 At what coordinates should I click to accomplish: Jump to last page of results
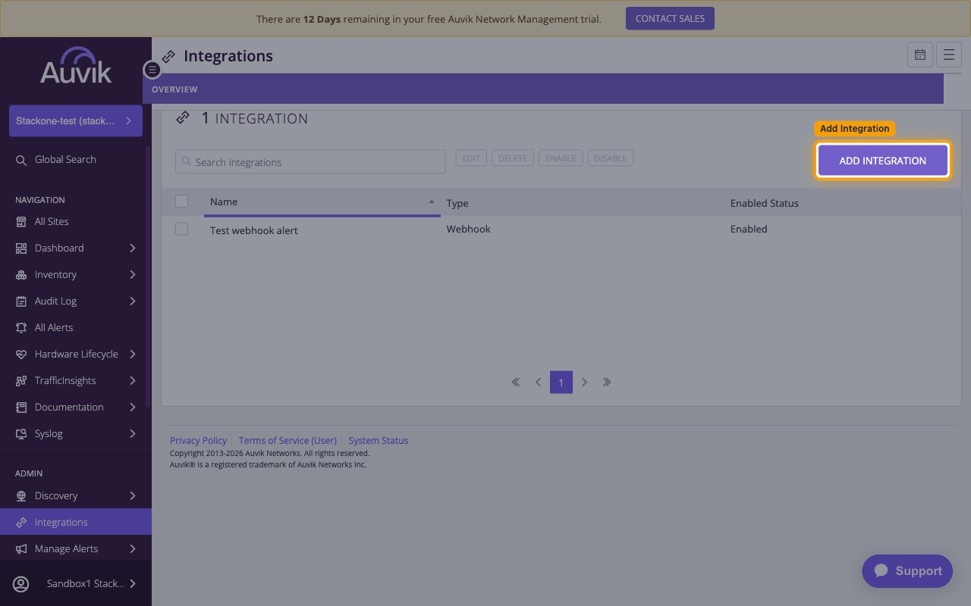click(607, 383)
